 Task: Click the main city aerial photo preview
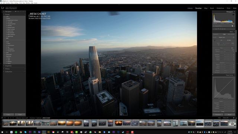[x=119, y=64]
